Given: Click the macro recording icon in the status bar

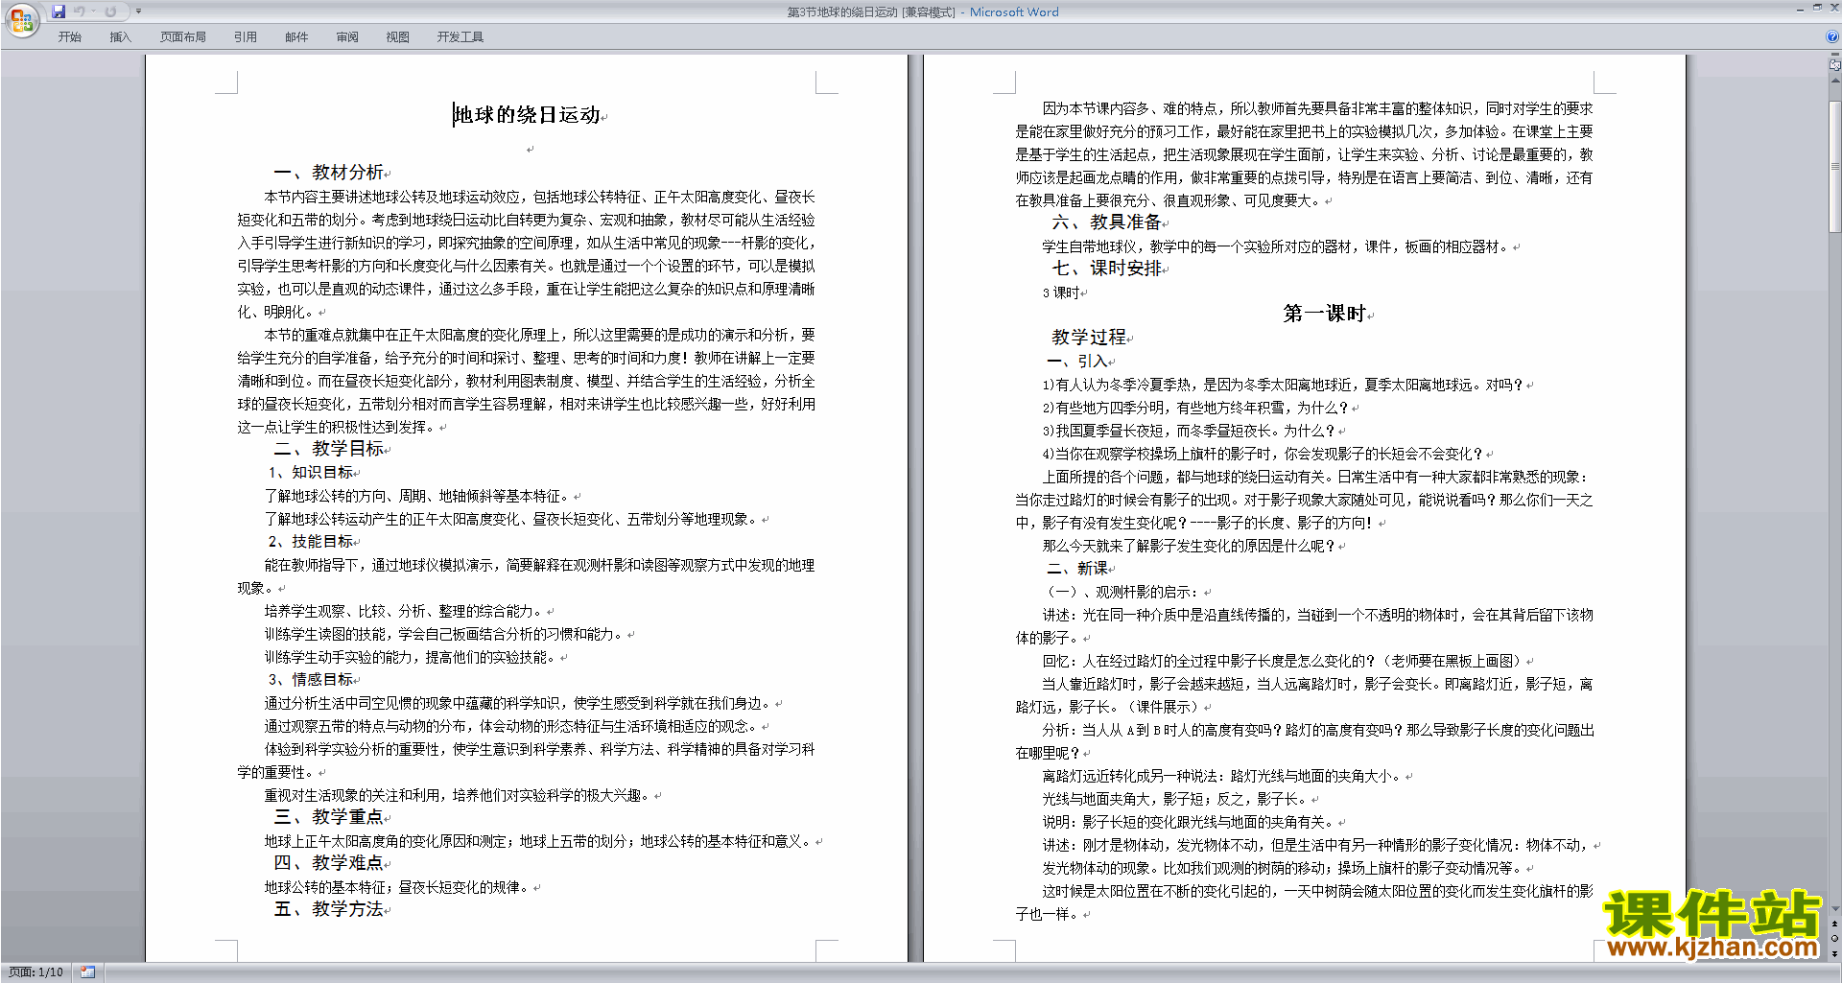Looking at the screenshot, I should (x=87, y=972).
